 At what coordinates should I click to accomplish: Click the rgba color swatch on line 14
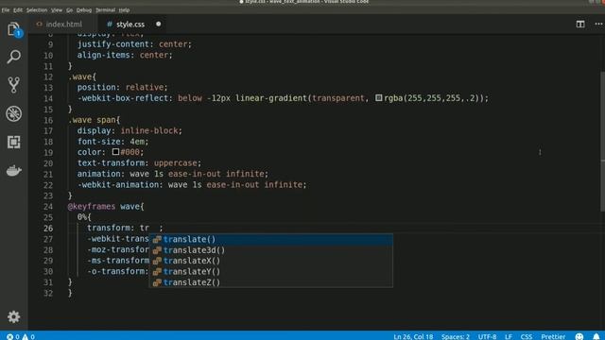pos(378,98)
